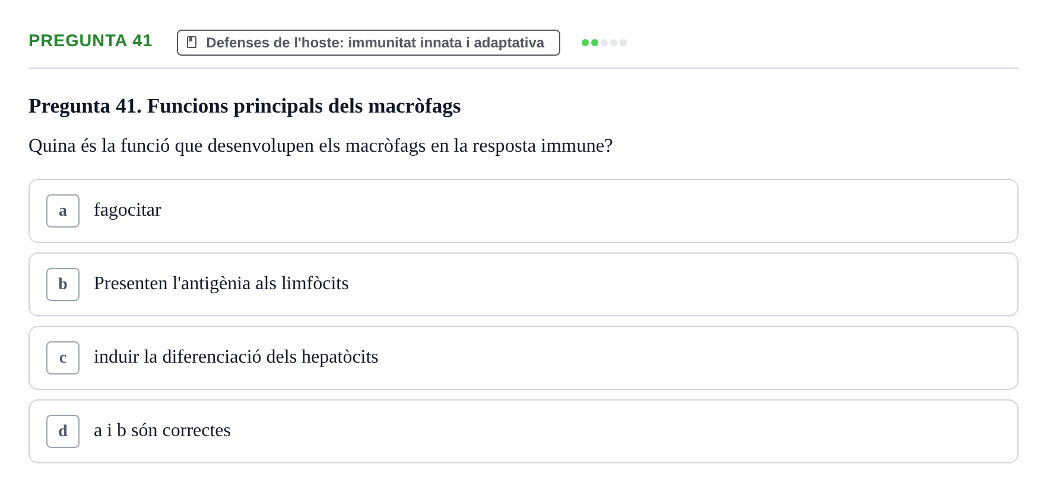This screenshot has width=1047, height=493.
Task: Choose 'induir la diferenciació dels hepatòcits' option
Action: (236, 357)
